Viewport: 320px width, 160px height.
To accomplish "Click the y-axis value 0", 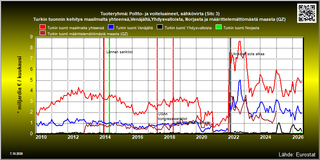I will pyautogui.click(x=31, y=134).
